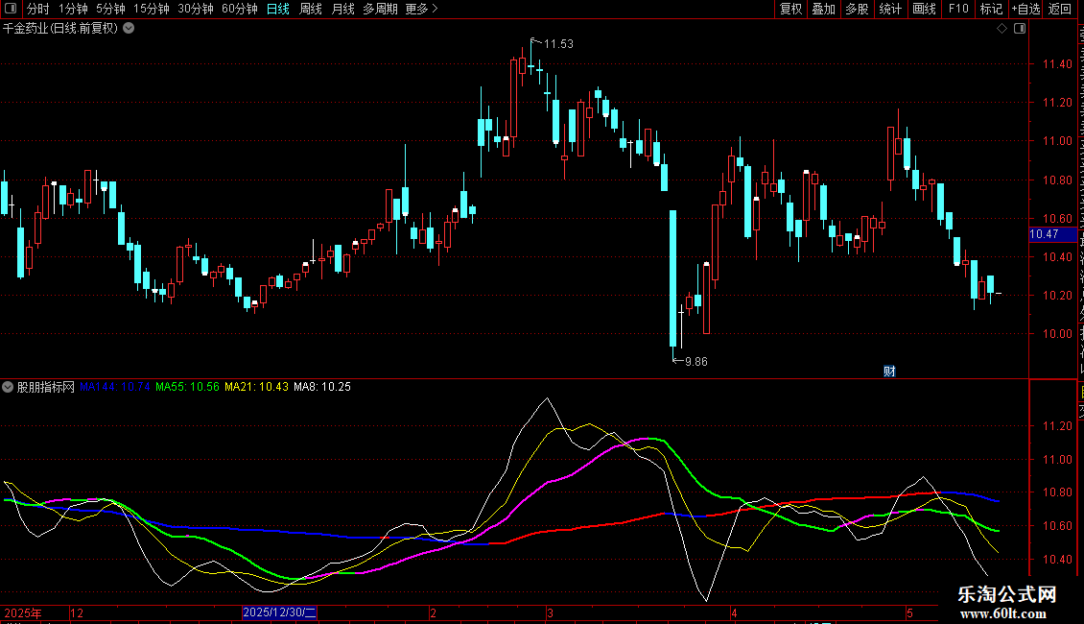The image size is (1084, 624).
Task: Switch to 分时 intraday chart
Action: point(38,9)
